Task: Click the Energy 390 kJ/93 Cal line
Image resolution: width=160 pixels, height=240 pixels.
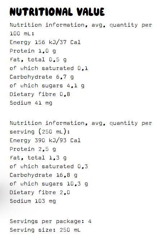Action: click(45, 140)
